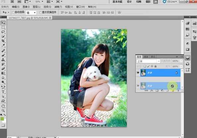This screenshot has height=138, width=197.
Task: Open the 滤镜(T) menu
Action: pyautogui.click(x=58, y=7)
